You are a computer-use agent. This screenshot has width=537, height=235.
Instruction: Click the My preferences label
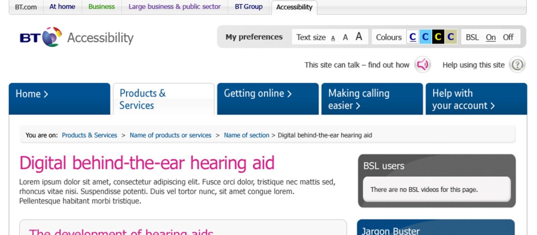pos(254,37)
